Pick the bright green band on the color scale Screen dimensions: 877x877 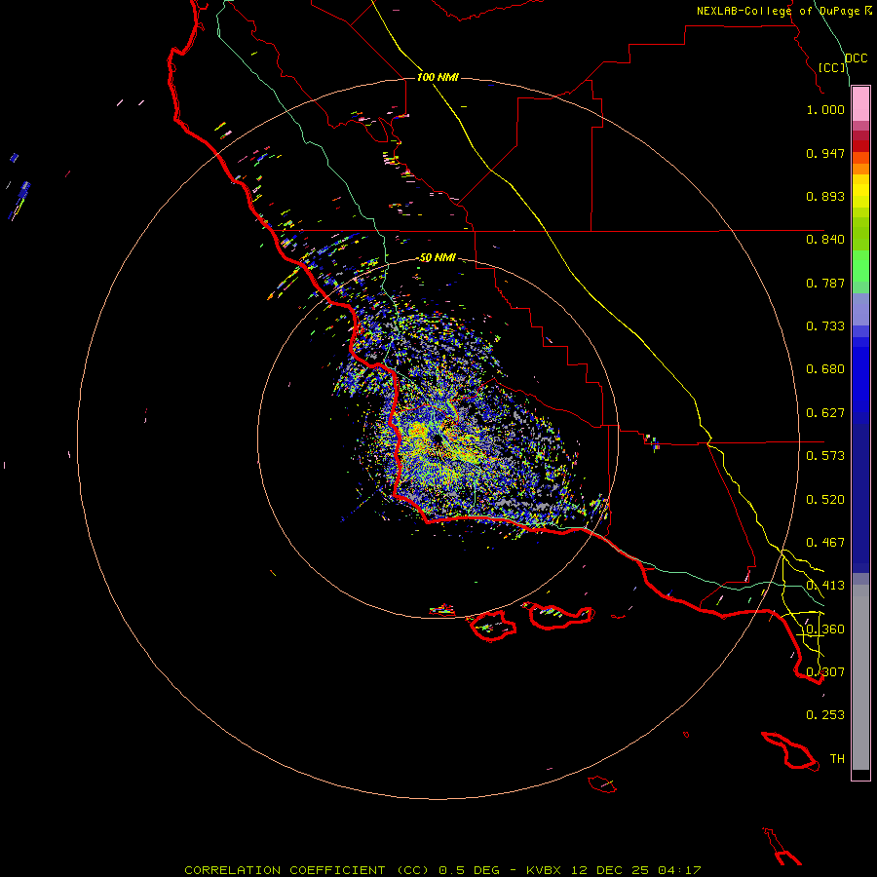(x=860, y=266)
